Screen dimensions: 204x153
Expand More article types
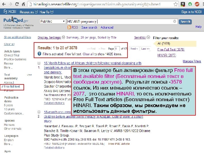coord(8,67)
